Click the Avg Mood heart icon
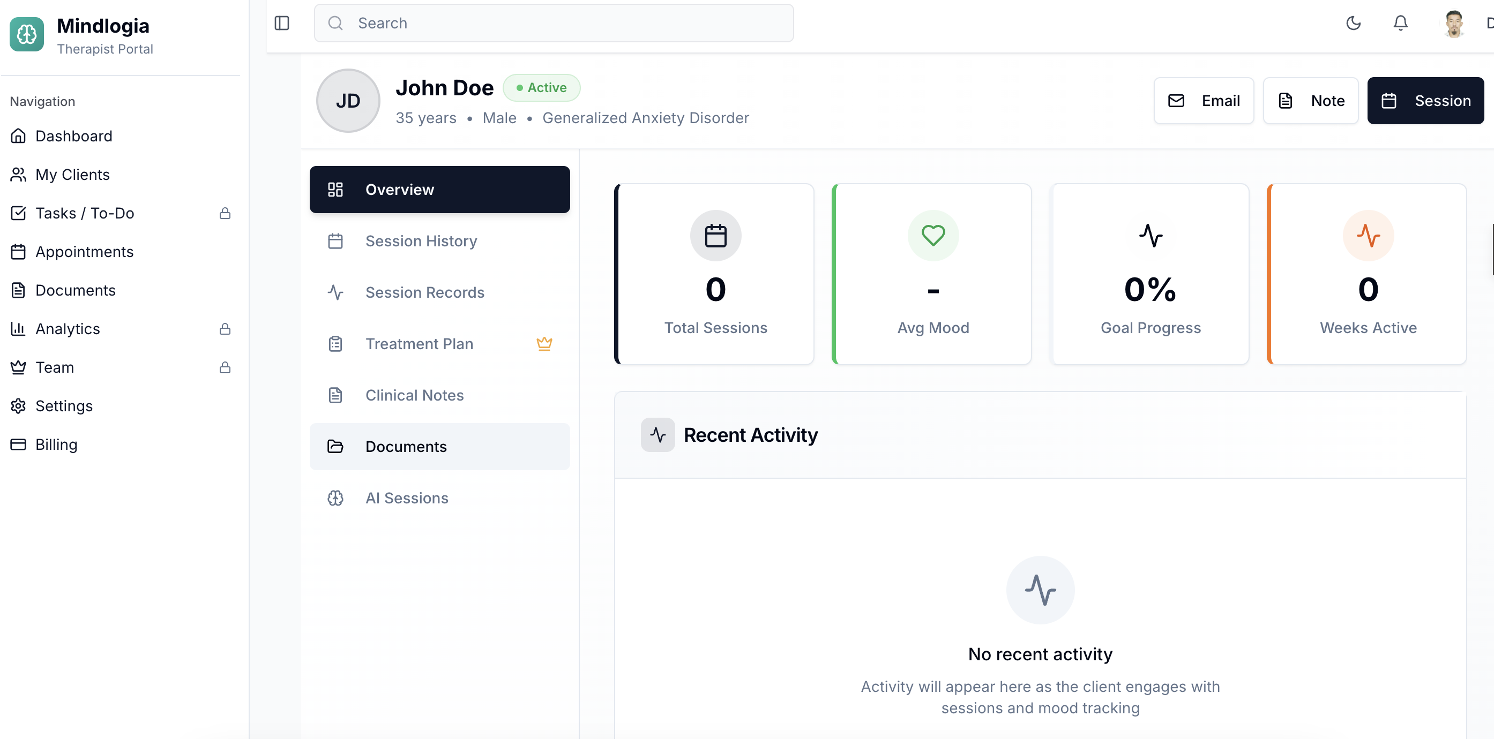Screen dimensions: 1494x739 932,235
